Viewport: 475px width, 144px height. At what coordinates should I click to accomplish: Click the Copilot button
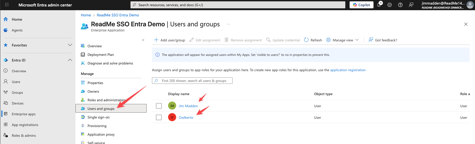(361, 5)
